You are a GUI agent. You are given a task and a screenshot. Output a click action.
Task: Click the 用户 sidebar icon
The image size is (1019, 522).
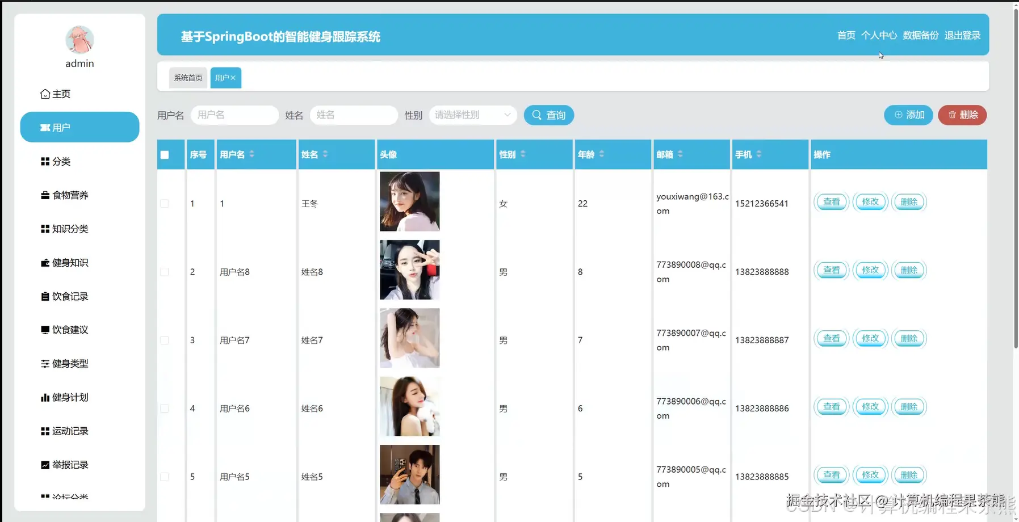coord(45,128)
